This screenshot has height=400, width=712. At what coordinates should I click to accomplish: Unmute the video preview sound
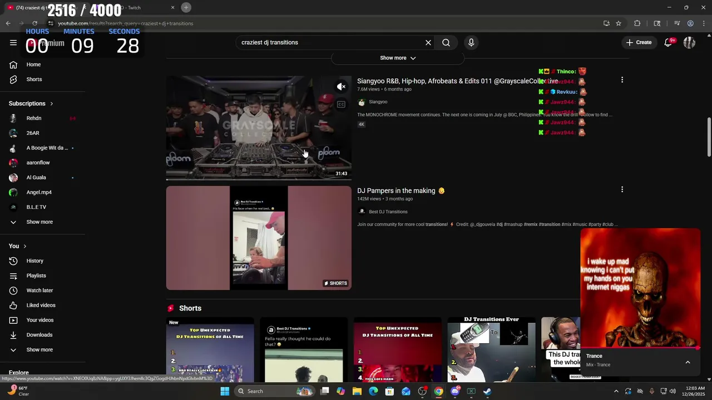coord(342,86)
